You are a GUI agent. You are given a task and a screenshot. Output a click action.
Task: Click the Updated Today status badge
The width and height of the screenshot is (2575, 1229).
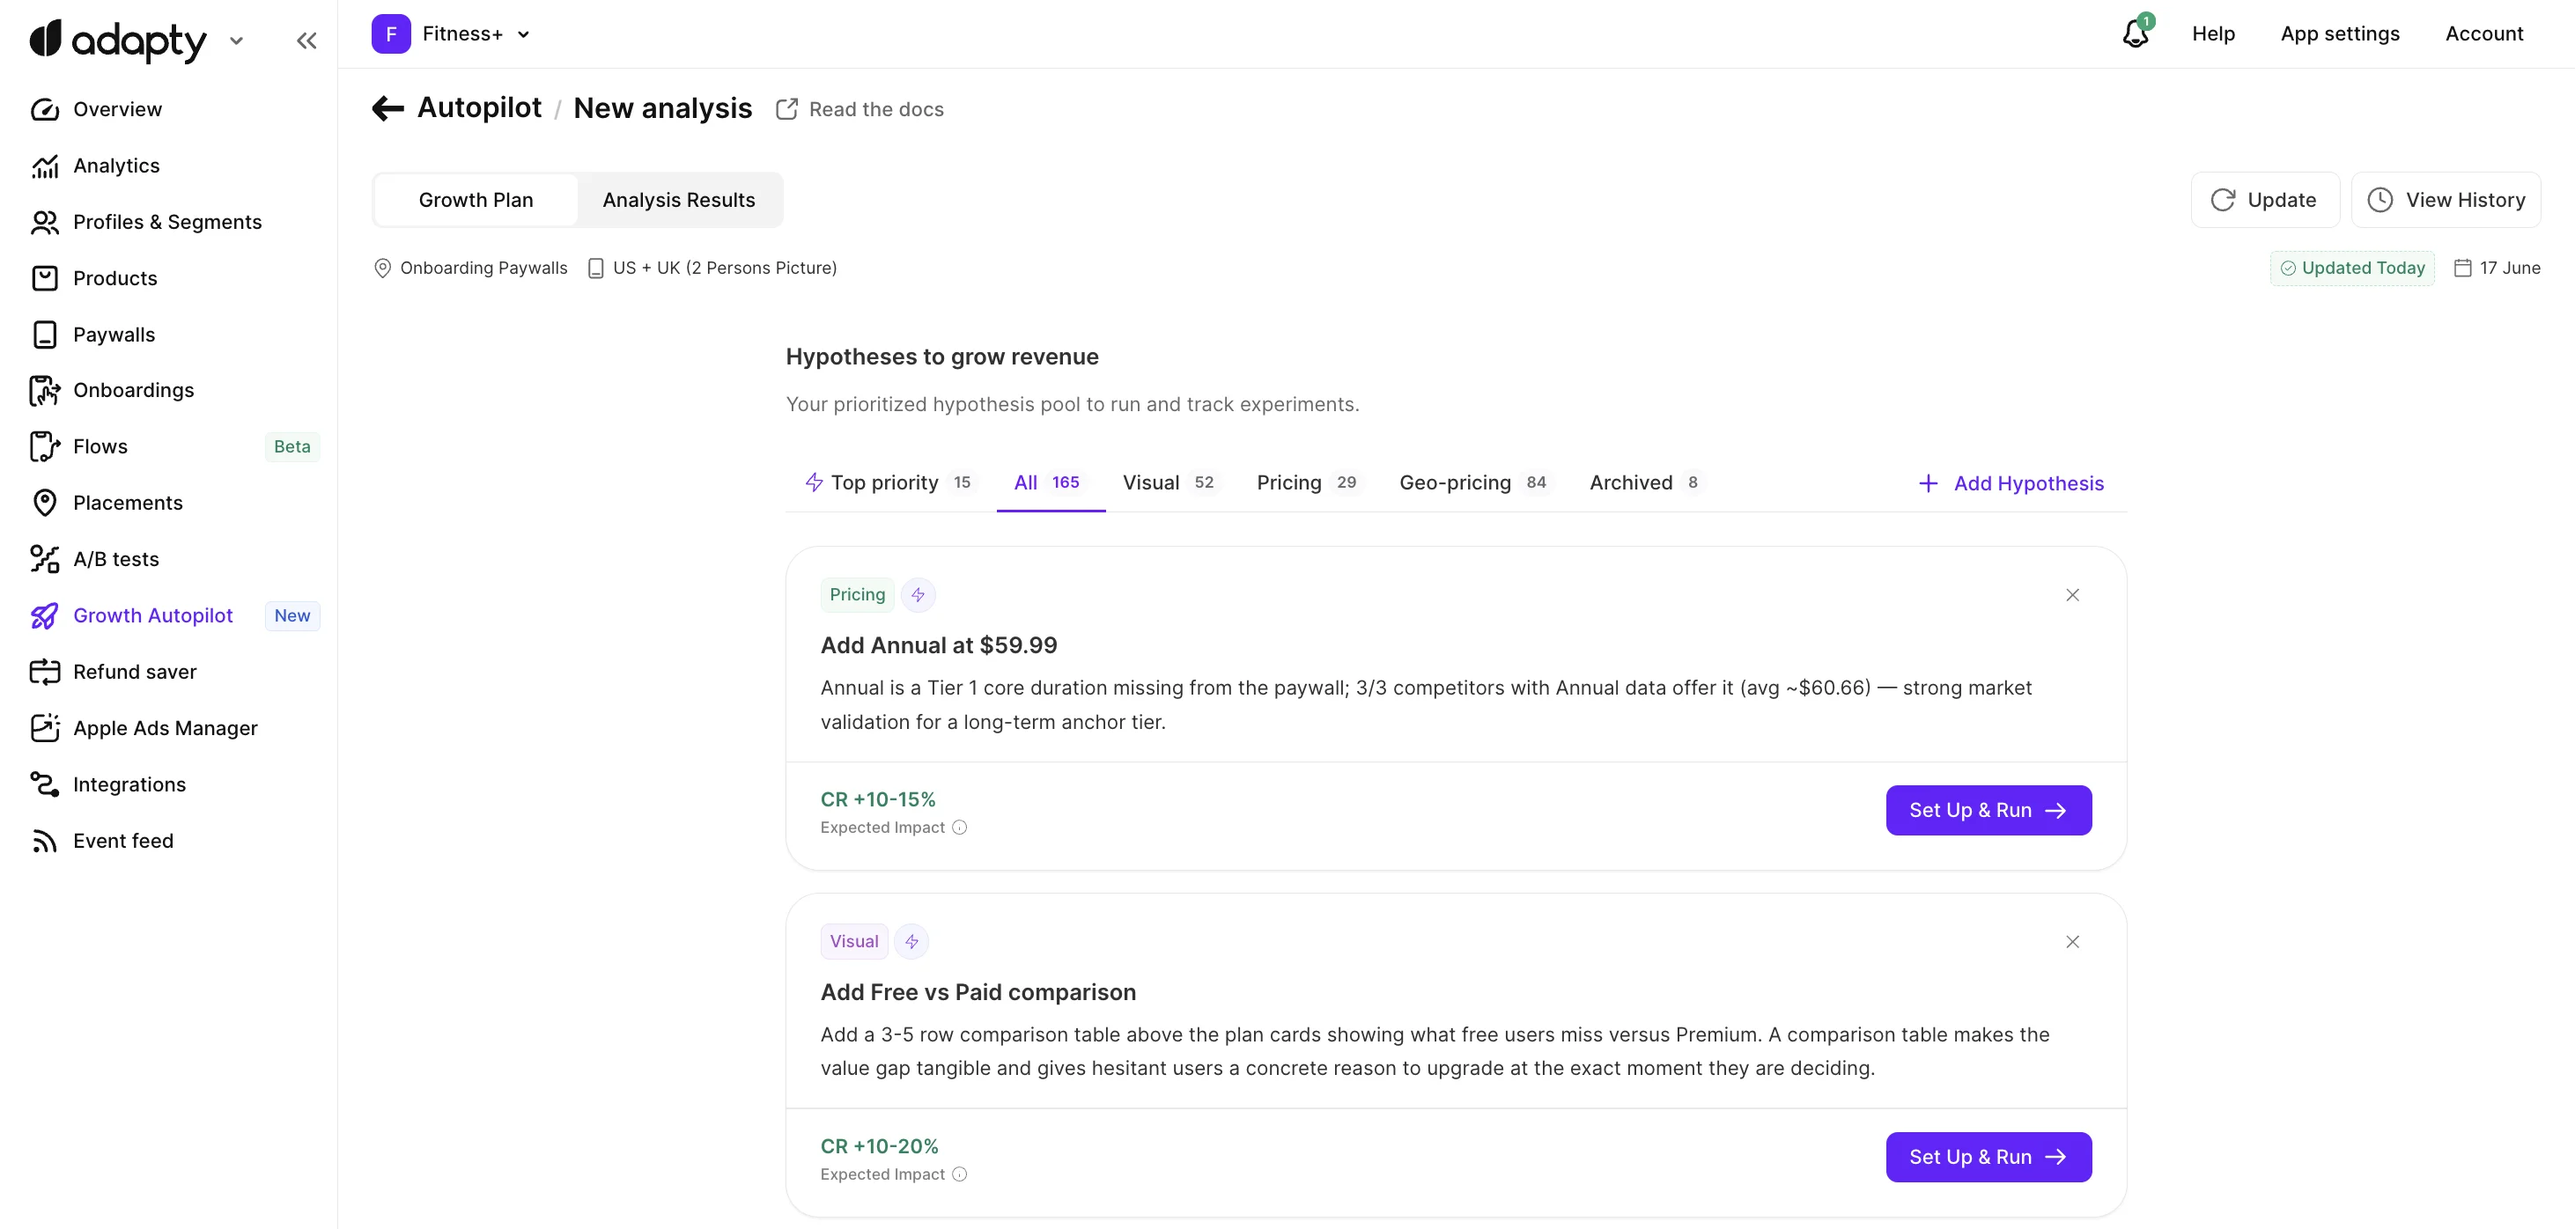[2352, 268]
